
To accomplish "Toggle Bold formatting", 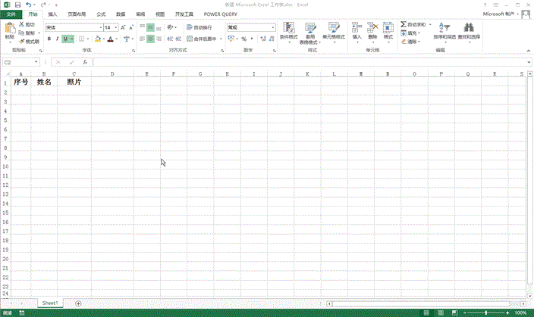I will (x=49, y=39).
